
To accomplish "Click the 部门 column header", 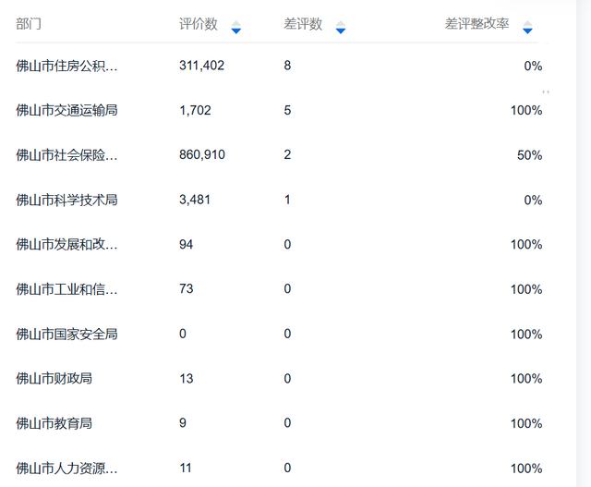I will click(29, 24).
